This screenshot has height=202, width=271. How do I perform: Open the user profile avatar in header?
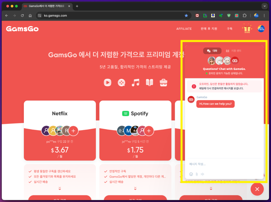coord(261,29)
